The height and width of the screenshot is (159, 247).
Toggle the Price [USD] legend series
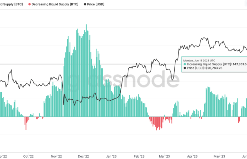click(94, 4)
